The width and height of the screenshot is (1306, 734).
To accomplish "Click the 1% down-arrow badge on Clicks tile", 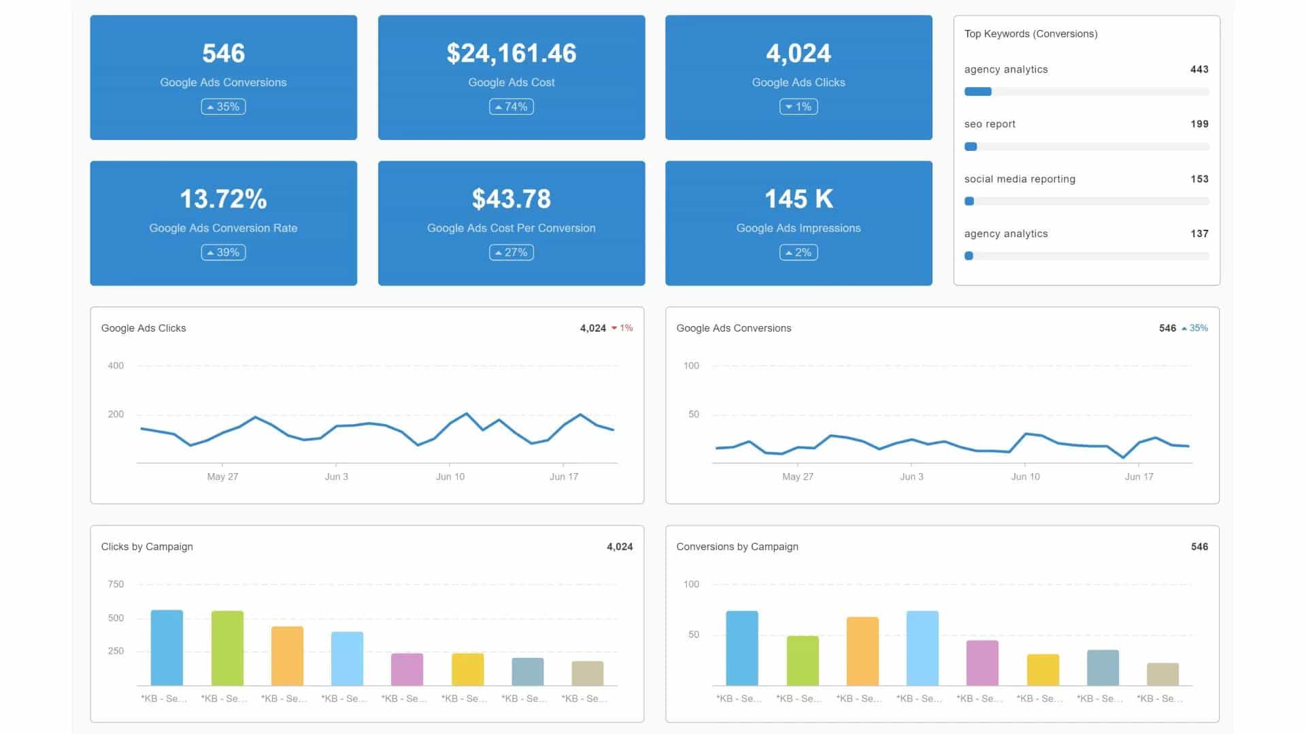I will pyautogui.click(x=798, y=107).
